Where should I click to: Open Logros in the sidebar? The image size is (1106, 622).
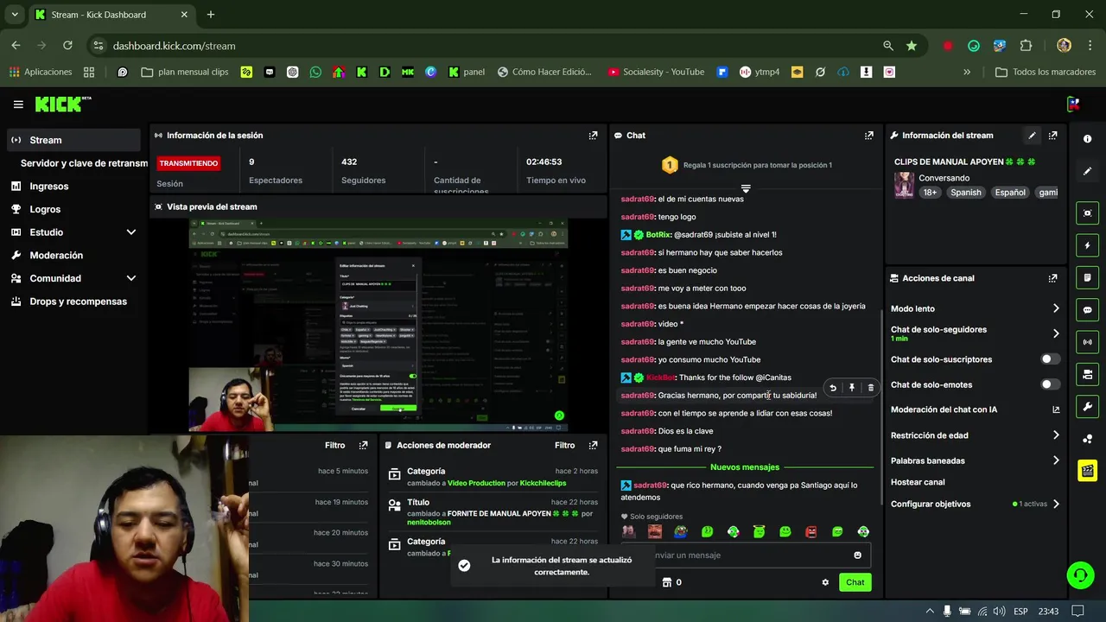point(45,209)
